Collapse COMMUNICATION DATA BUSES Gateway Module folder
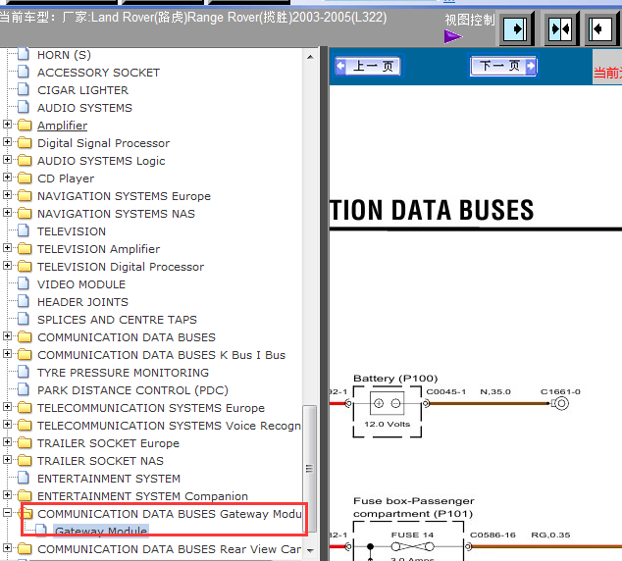 tap(7, 513)
